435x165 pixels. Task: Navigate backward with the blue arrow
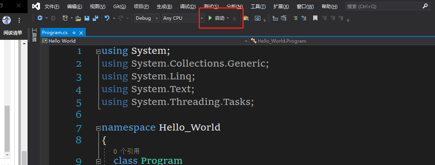40,18
